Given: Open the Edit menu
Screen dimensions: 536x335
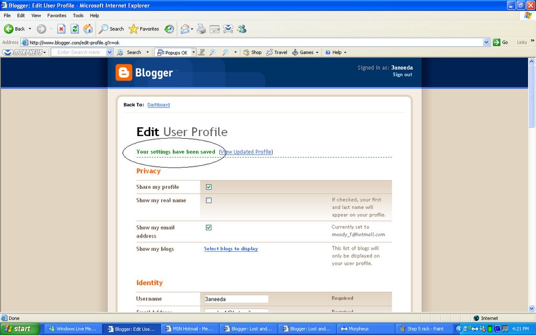Looking at the screenshot, I should (21, 15).
